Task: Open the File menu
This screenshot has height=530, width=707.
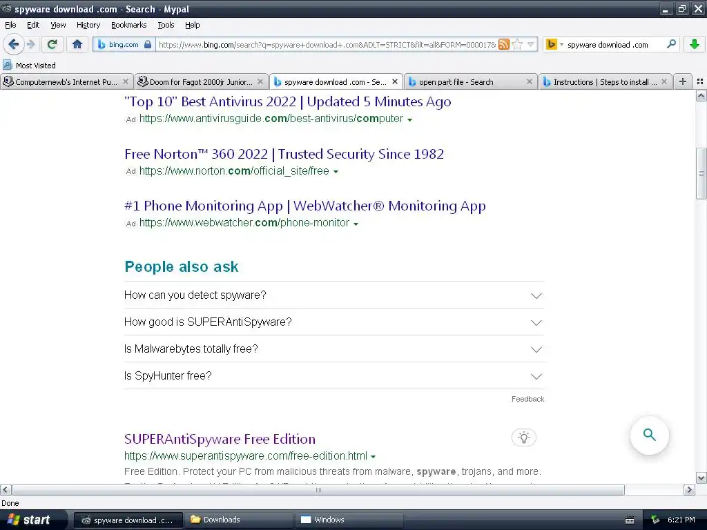Action: pos(10,25)
